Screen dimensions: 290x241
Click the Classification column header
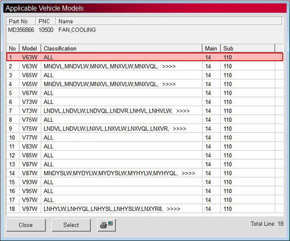[121, 48]
